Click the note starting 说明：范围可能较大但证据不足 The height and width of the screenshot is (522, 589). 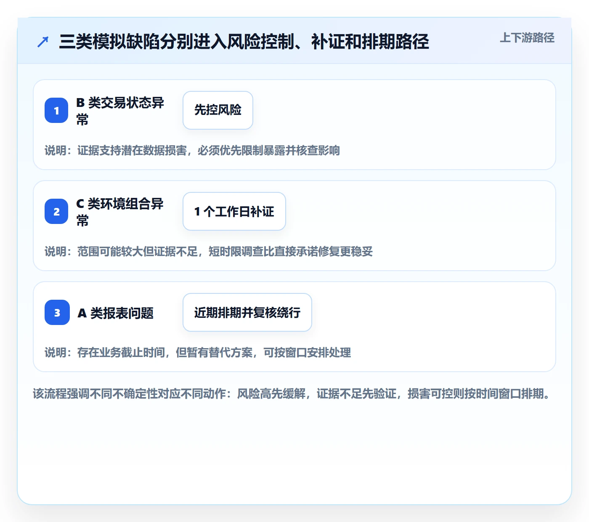209,251
